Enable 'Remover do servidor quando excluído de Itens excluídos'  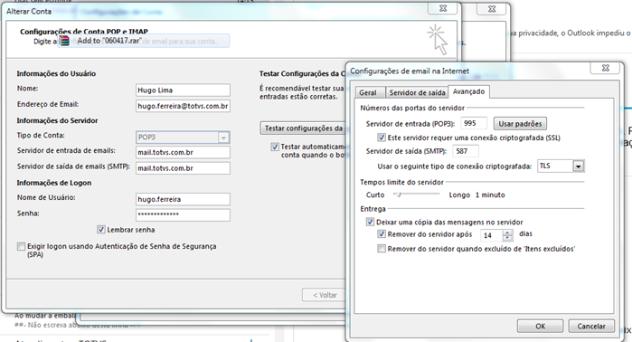[382, 249]
